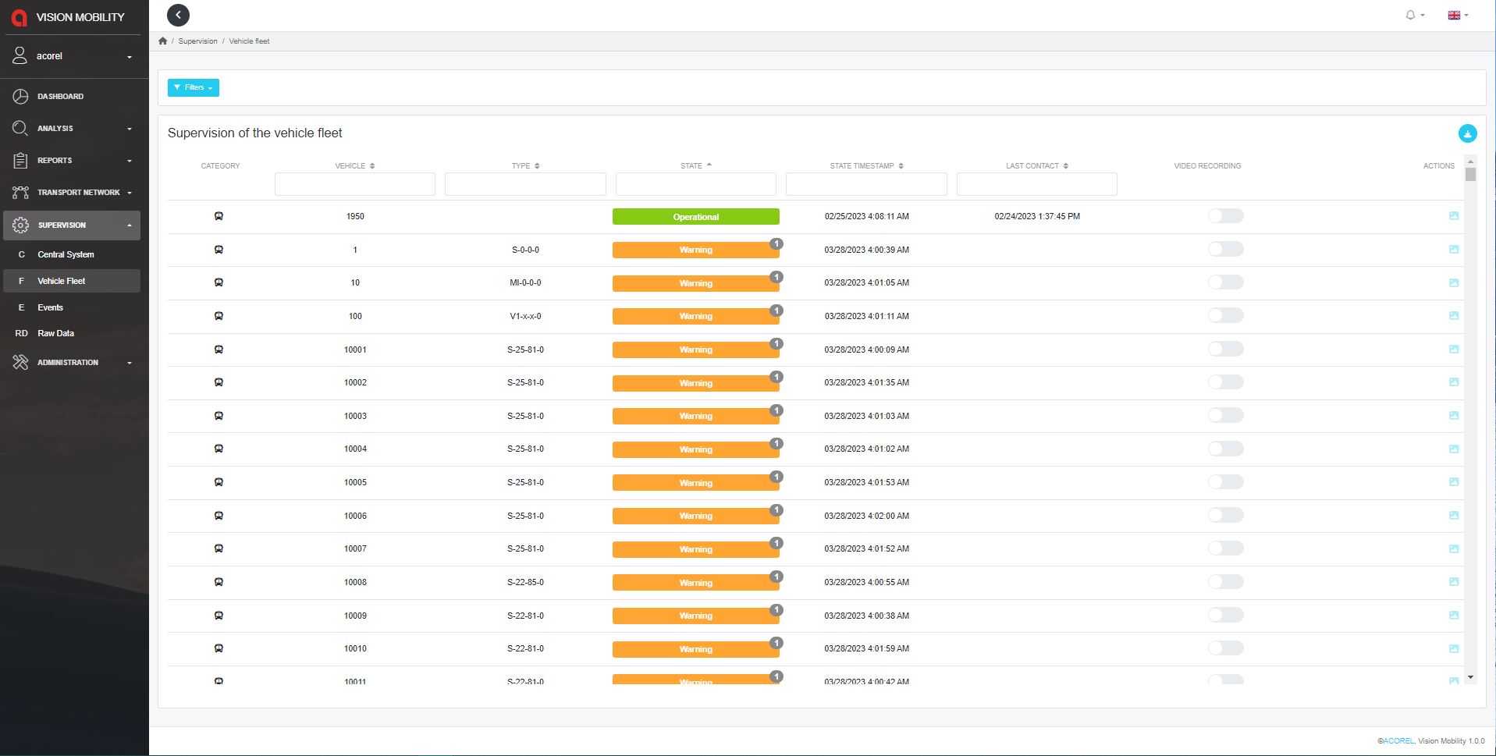Open image action for vehicle 1
The width and height of the screenshot is (1496, 756).
point(1454,250)
